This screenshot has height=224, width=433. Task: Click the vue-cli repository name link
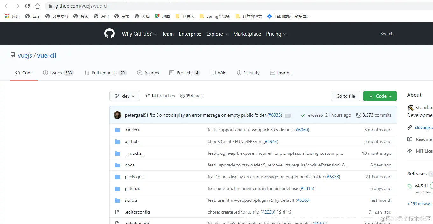click(47, 55)
